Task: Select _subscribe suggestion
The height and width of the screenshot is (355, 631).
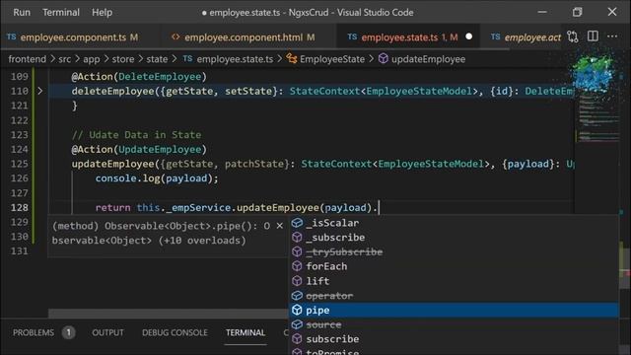Action: 454,238
